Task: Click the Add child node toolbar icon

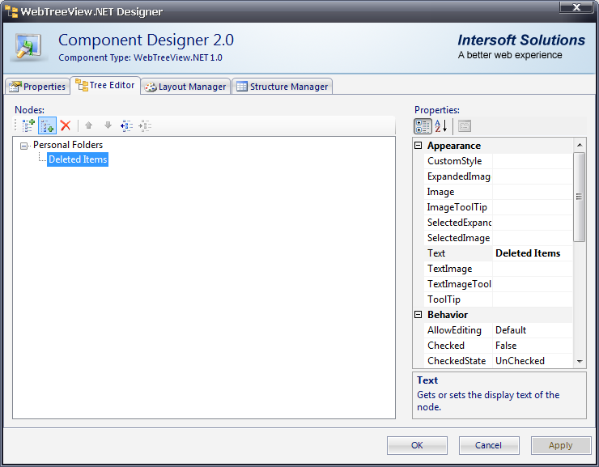Action: click(x=48, y=125)
